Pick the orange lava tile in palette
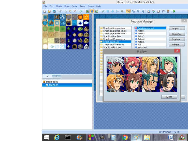Screen dimensions: 188x141 pos(80,17)
